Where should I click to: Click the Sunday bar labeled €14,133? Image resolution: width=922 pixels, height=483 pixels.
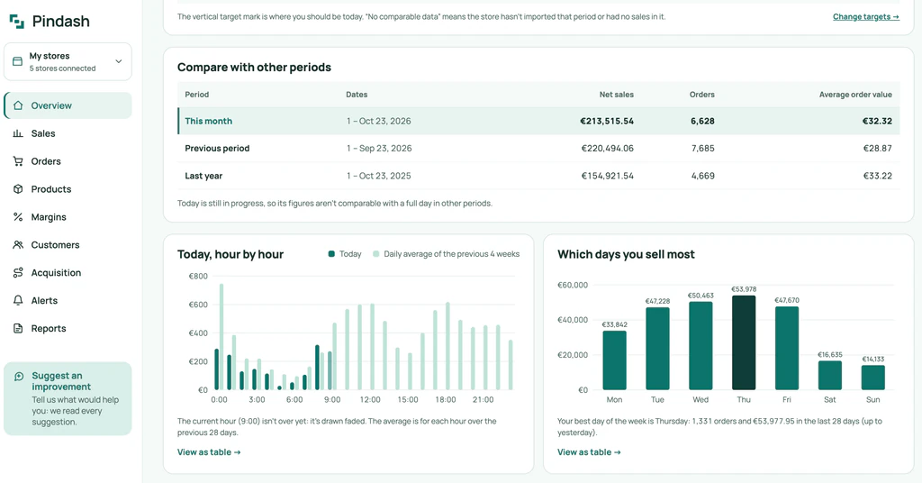point(873,378)
